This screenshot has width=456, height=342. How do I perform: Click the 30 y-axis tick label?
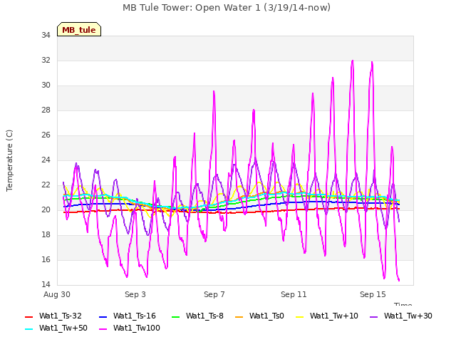pyautogui.click(x=46, y=85)
